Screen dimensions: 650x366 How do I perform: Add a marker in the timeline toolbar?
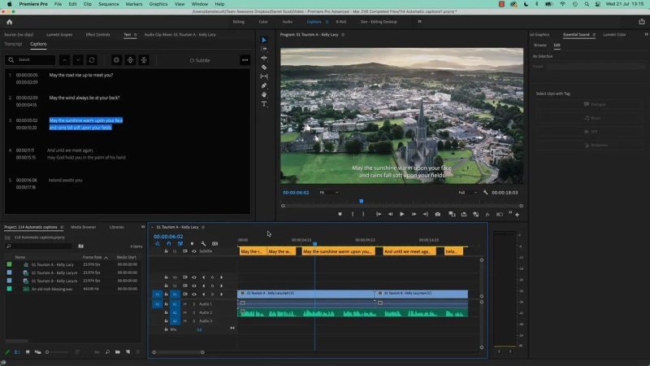pos(192,243)
